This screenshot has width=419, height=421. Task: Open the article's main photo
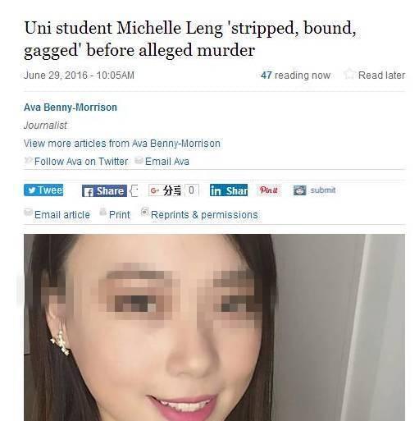click(x=214, y=327)
